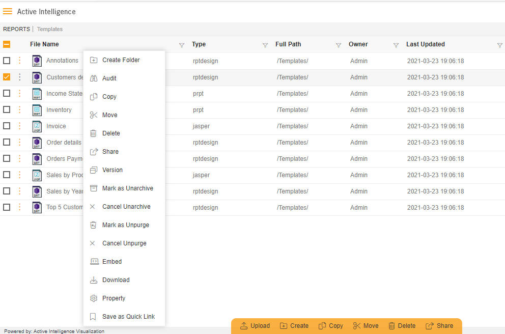Uncheck the Customers details row checkbox
The image size is (505, 334).
[x=7, y=77]
